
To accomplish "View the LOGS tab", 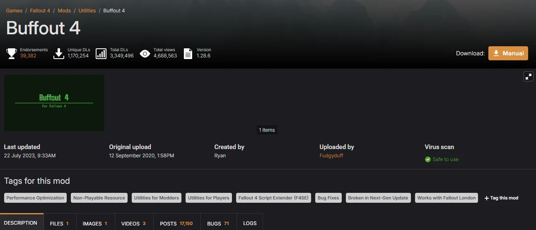I will (250, 223).
